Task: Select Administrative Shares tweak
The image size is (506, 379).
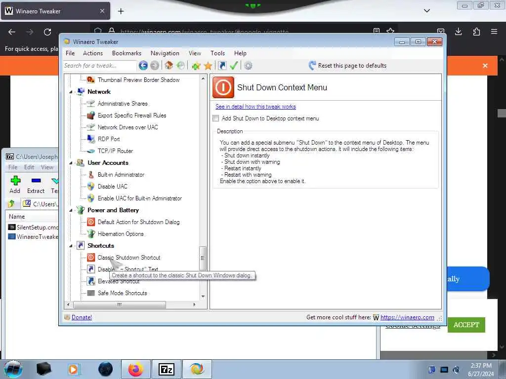Action: (x=123, y=104)
